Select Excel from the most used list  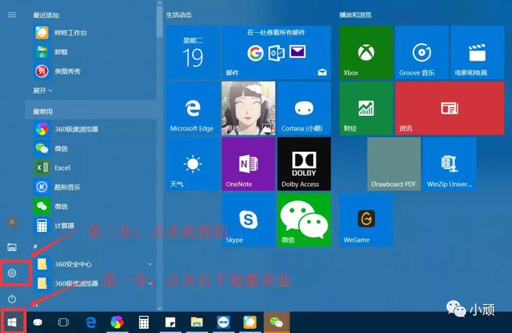pos(62,168)
